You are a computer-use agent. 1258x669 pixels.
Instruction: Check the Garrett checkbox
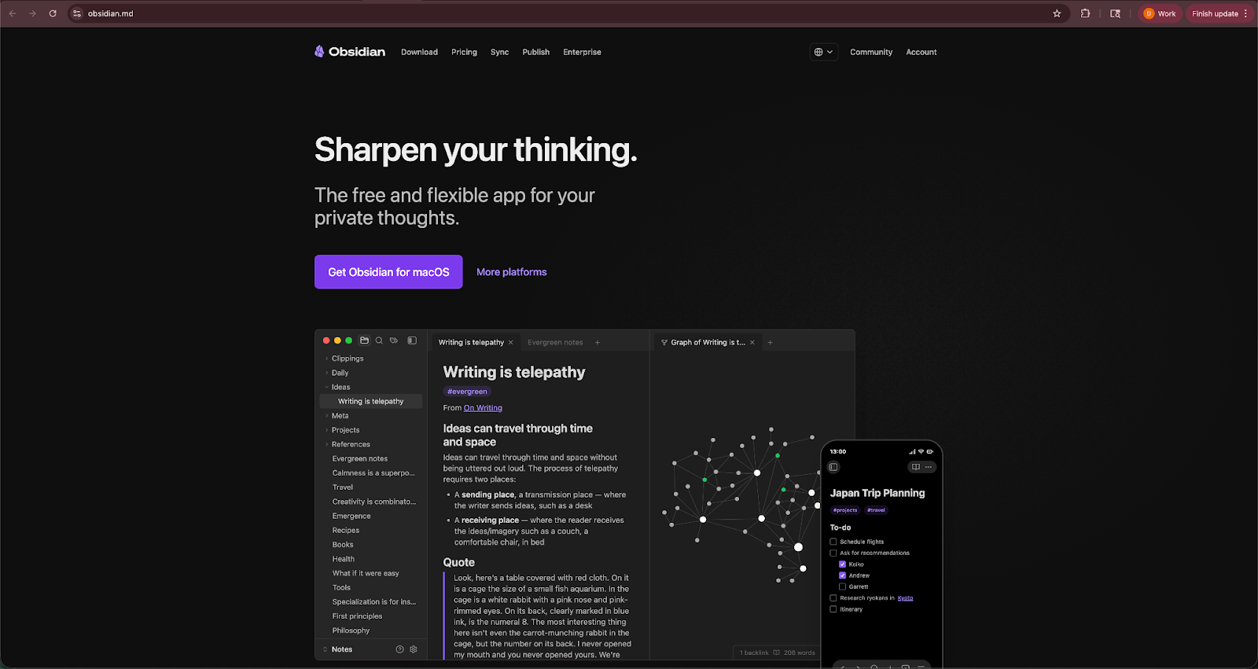843,586
